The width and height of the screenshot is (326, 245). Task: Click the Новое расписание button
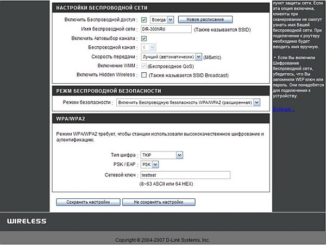point(205,20)
